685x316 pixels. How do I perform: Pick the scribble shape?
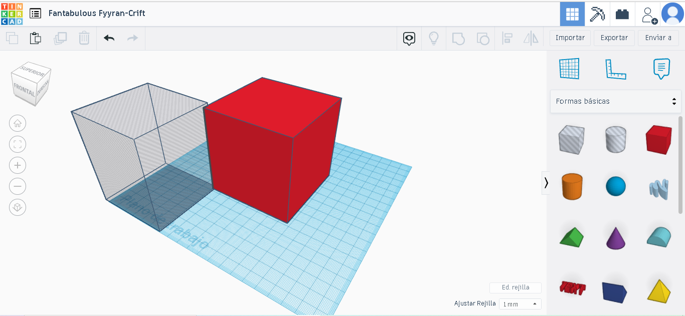tap(659, 189)
